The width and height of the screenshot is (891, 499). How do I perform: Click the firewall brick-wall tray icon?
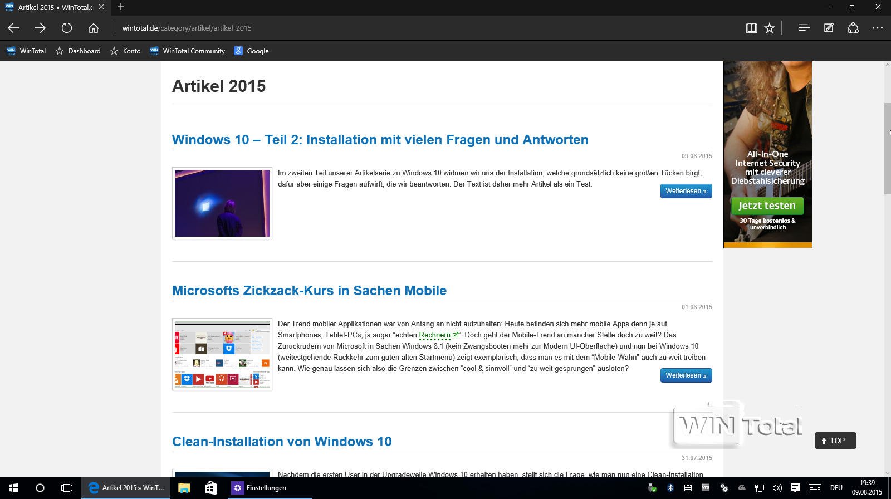(688, 488)
